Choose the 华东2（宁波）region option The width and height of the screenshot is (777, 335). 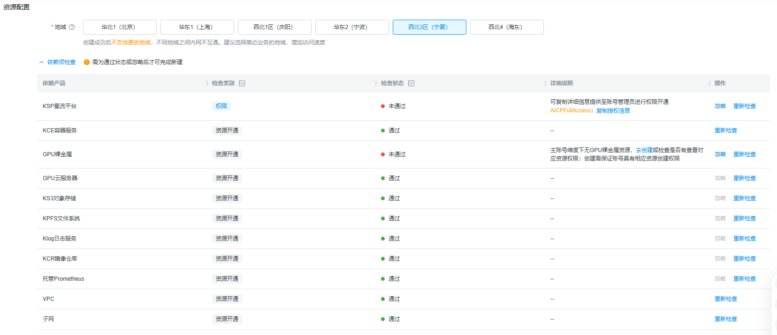pyautogui.click(x=352, y=27)
